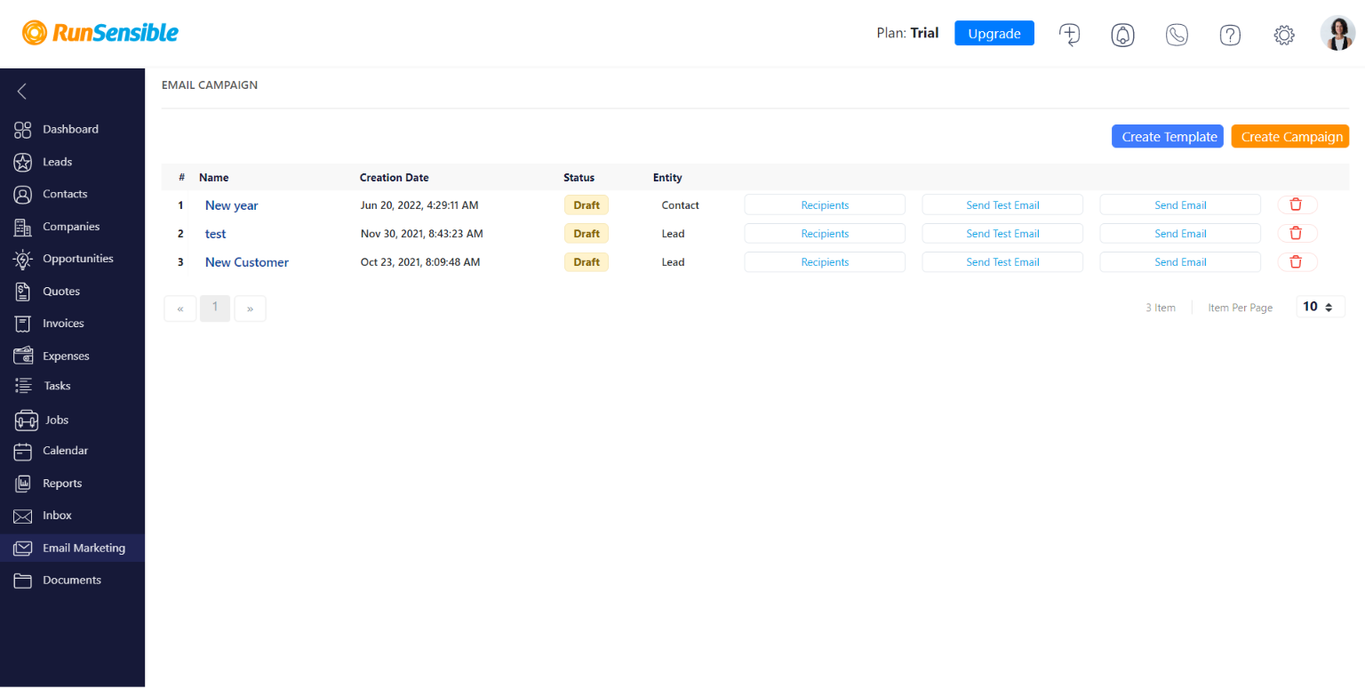Open the New year campaign link
The width and height of the screenshot is (1365, 689).
pos(231,205)
